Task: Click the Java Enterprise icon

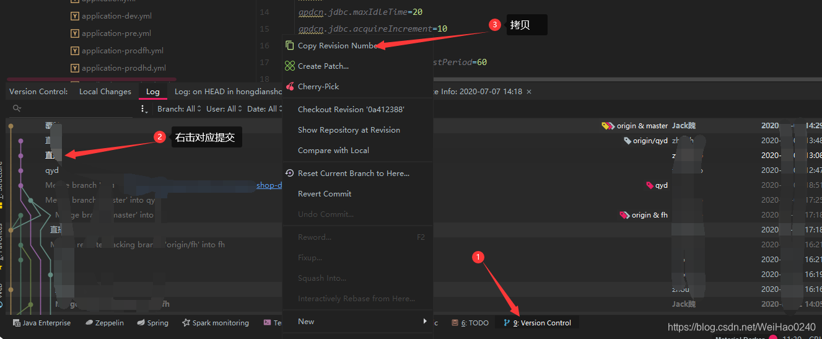Action: pos(17,323)
